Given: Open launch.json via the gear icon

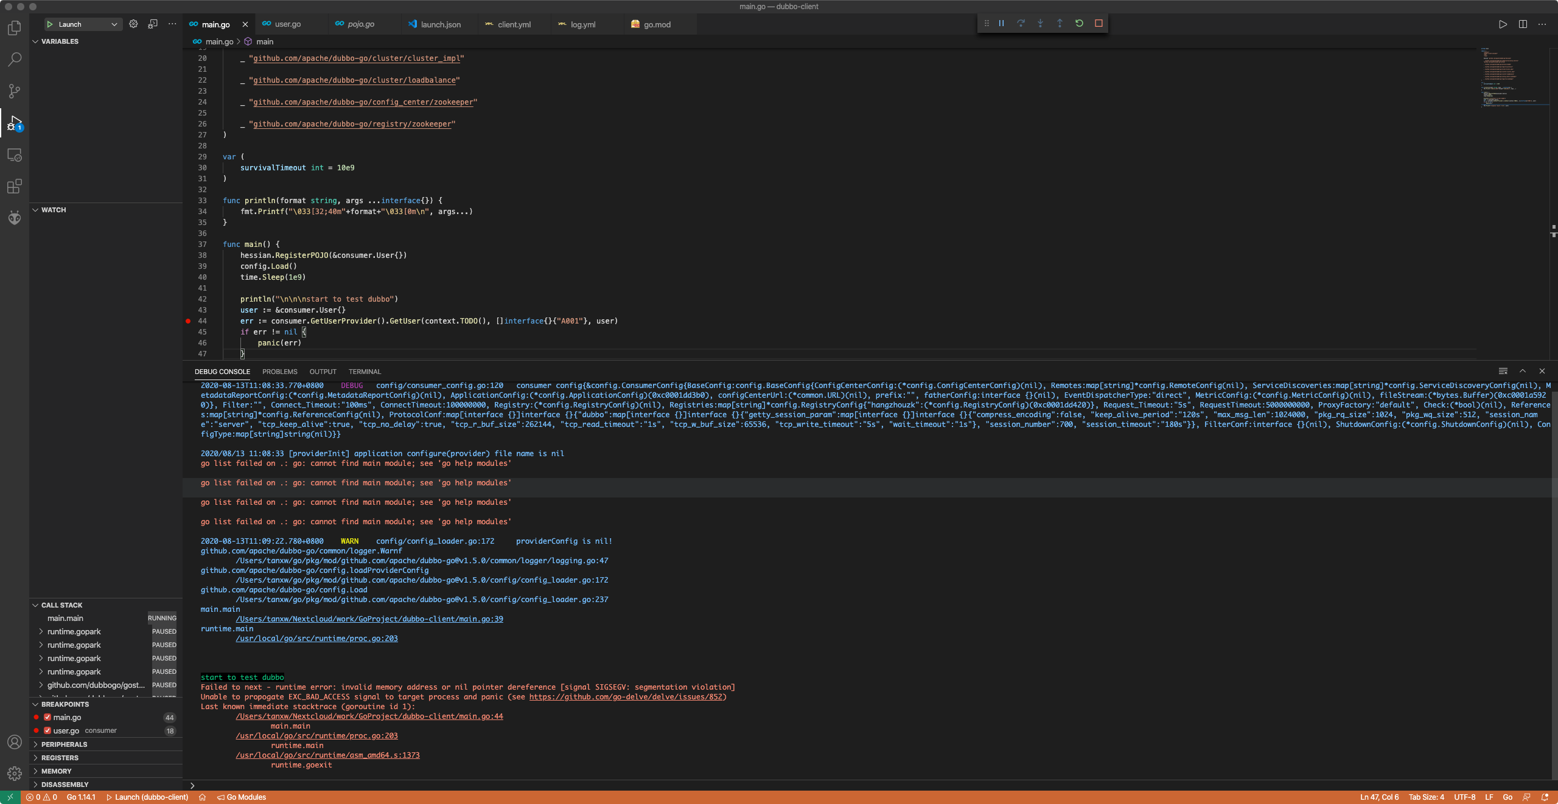Looking at the screenshot, I should (133, 24).
